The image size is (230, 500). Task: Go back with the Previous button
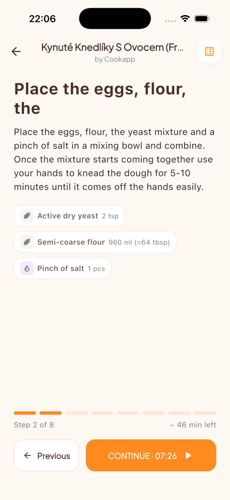[46, 455]
